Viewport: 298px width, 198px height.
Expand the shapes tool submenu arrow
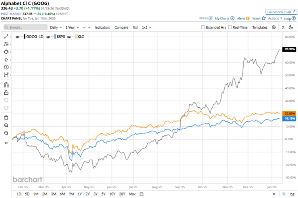click(x=10, y=52)
